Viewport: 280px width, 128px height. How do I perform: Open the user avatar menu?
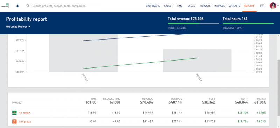[273, 6]
